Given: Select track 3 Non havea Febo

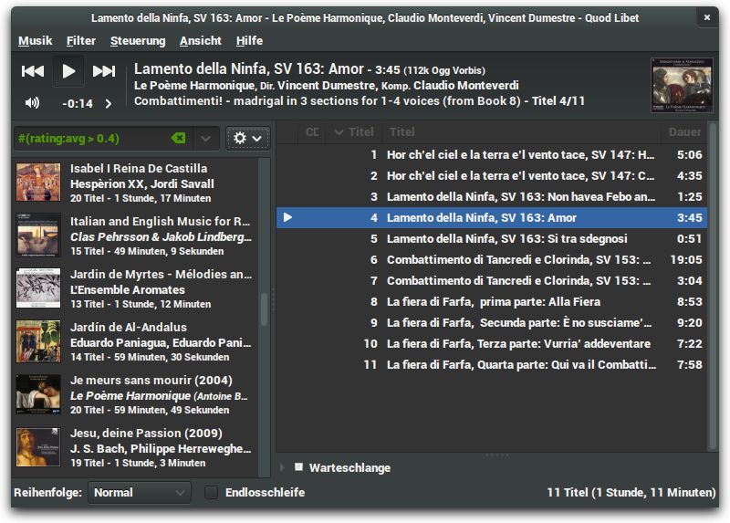Looking at the screenshot, I should point(492,196).
